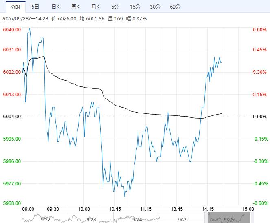Click the 5995.00 price axis label
270x223 pixels.
12,139
